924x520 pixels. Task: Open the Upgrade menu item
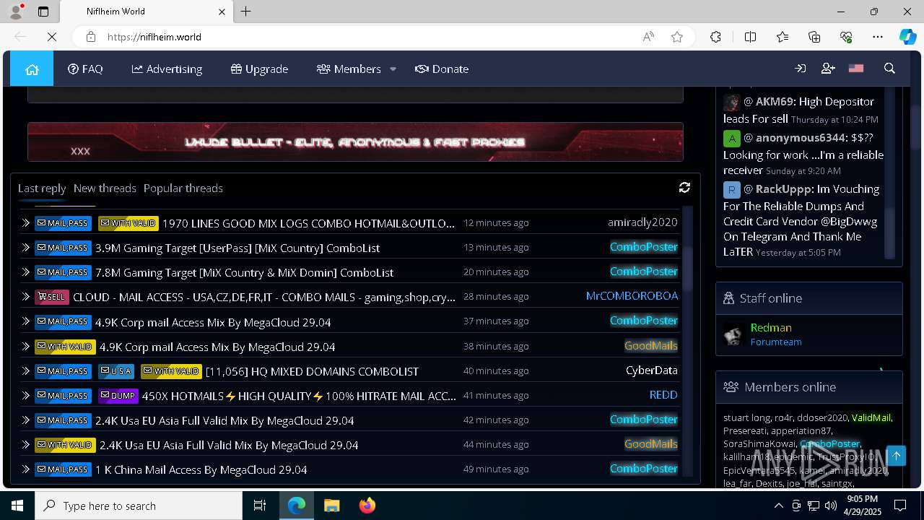pos(259,69)
